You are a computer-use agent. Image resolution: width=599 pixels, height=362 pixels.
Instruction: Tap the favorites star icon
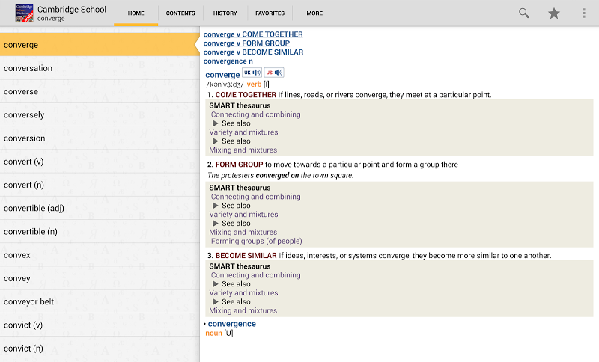(554, 13)
